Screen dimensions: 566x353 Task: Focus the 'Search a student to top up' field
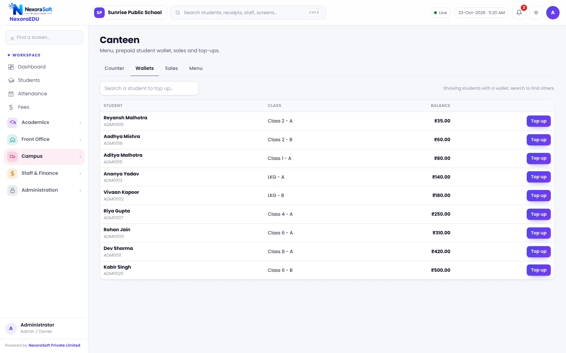149,88
